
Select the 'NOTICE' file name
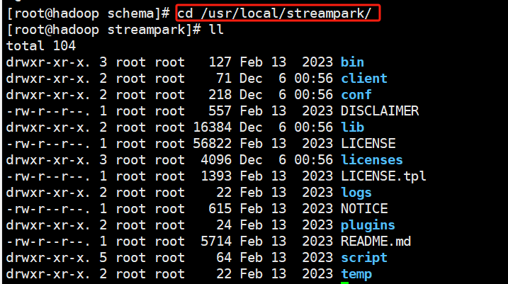tap(364, 208)
